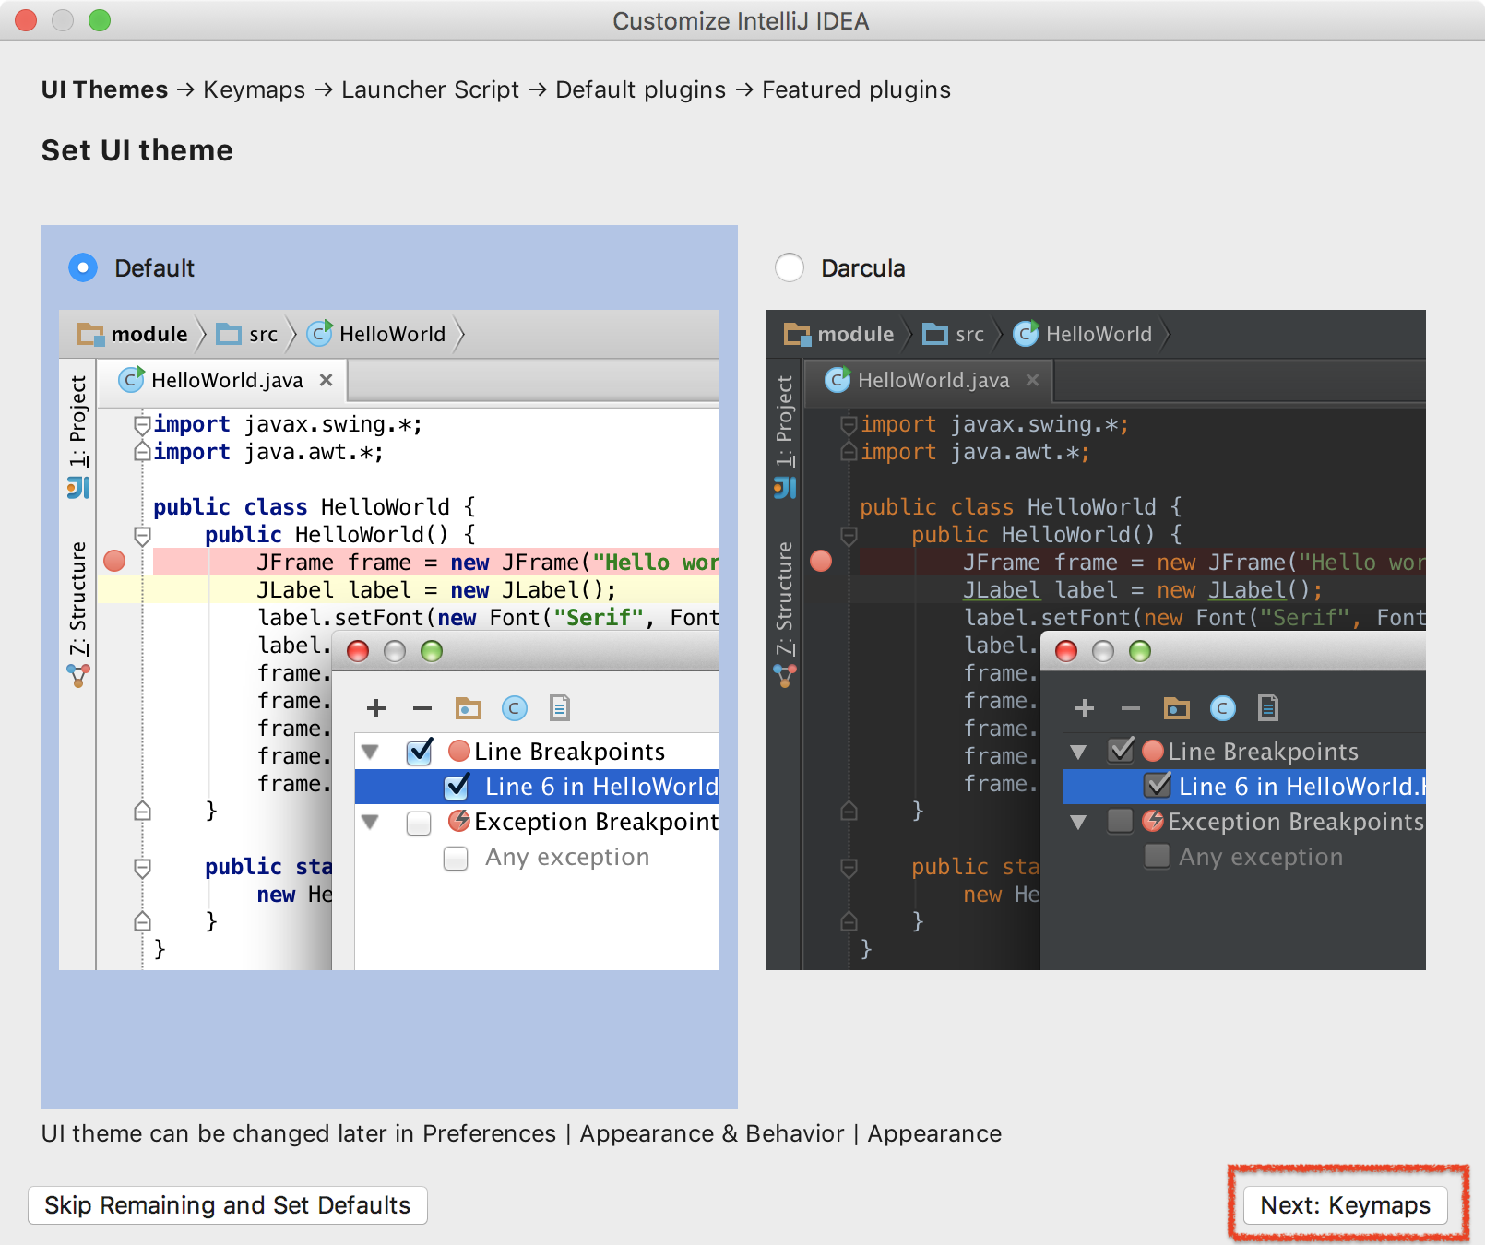Click the Default plugins step in breadcrumb
Viewport: 1485px width, 1245px height.
point(640,89)
